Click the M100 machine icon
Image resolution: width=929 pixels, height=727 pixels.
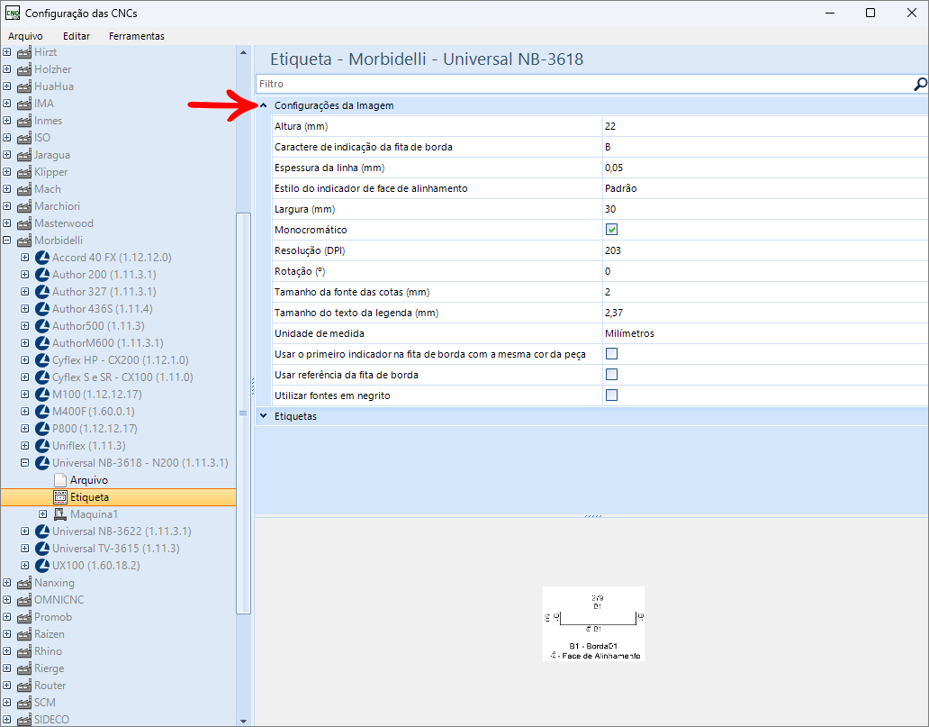(42, 395)
